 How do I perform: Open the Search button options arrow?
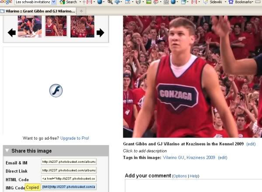80,2
